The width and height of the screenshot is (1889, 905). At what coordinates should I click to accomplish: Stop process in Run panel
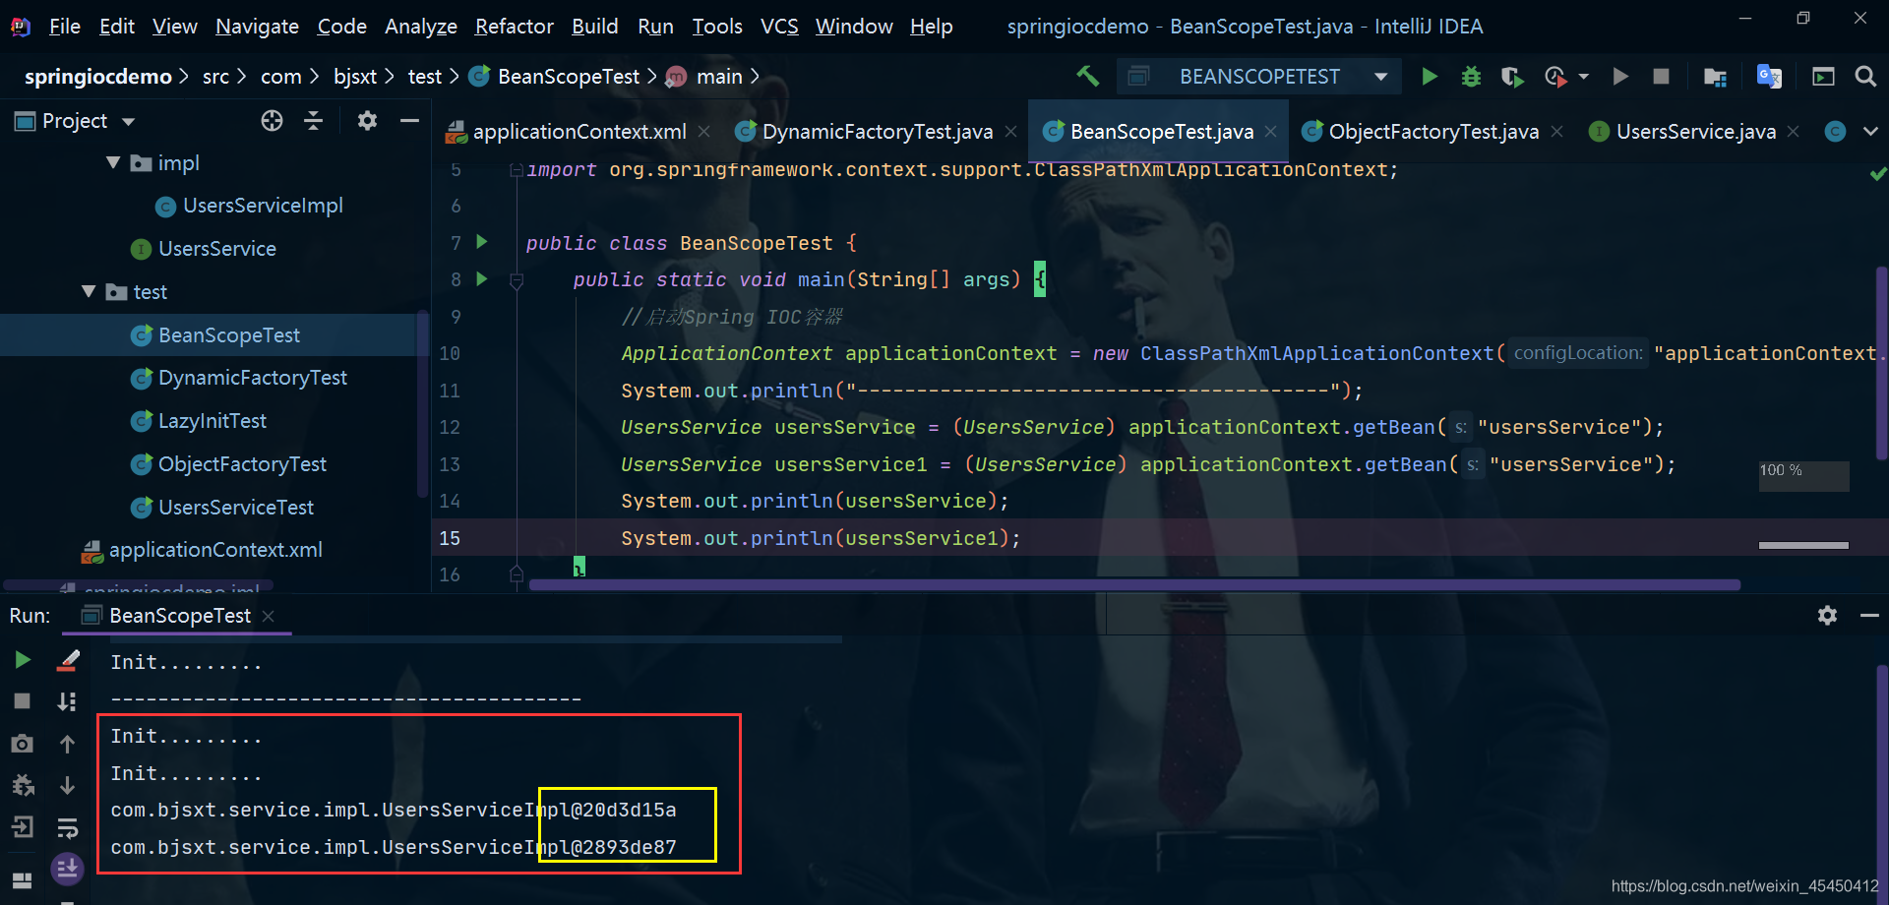22,700
